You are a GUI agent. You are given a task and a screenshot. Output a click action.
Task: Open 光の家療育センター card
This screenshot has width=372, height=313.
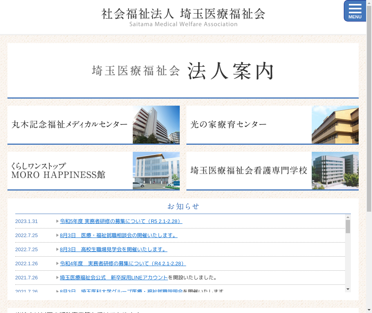[x=273, y=125]
